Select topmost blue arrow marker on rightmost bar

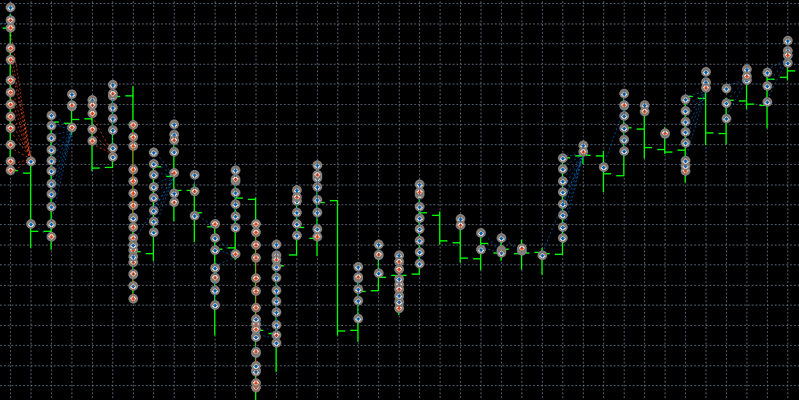[787, 41]
